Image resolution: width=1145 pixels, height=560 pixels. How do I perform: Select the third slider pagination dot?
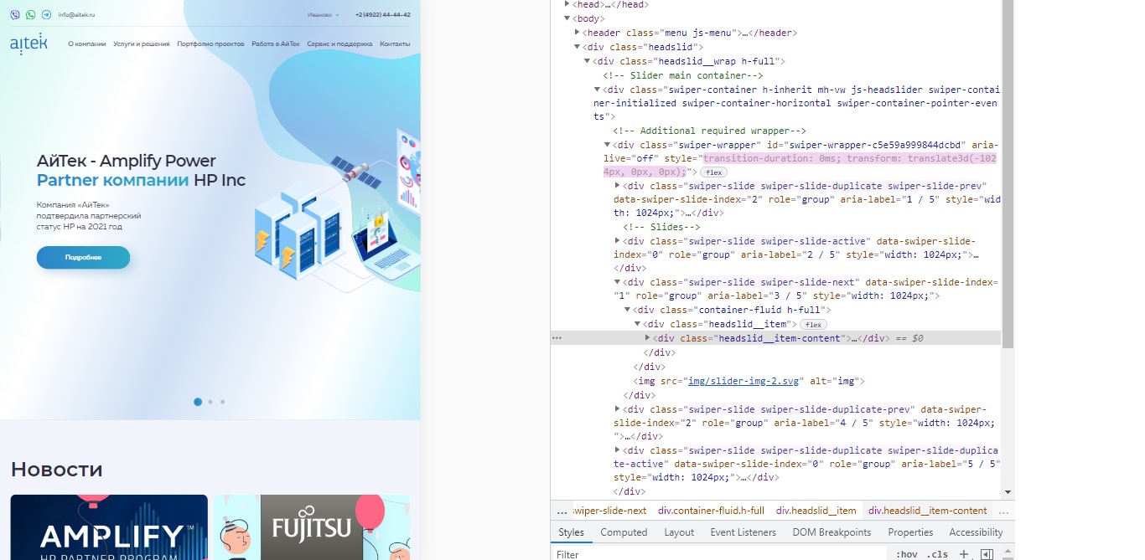(222, 402)
